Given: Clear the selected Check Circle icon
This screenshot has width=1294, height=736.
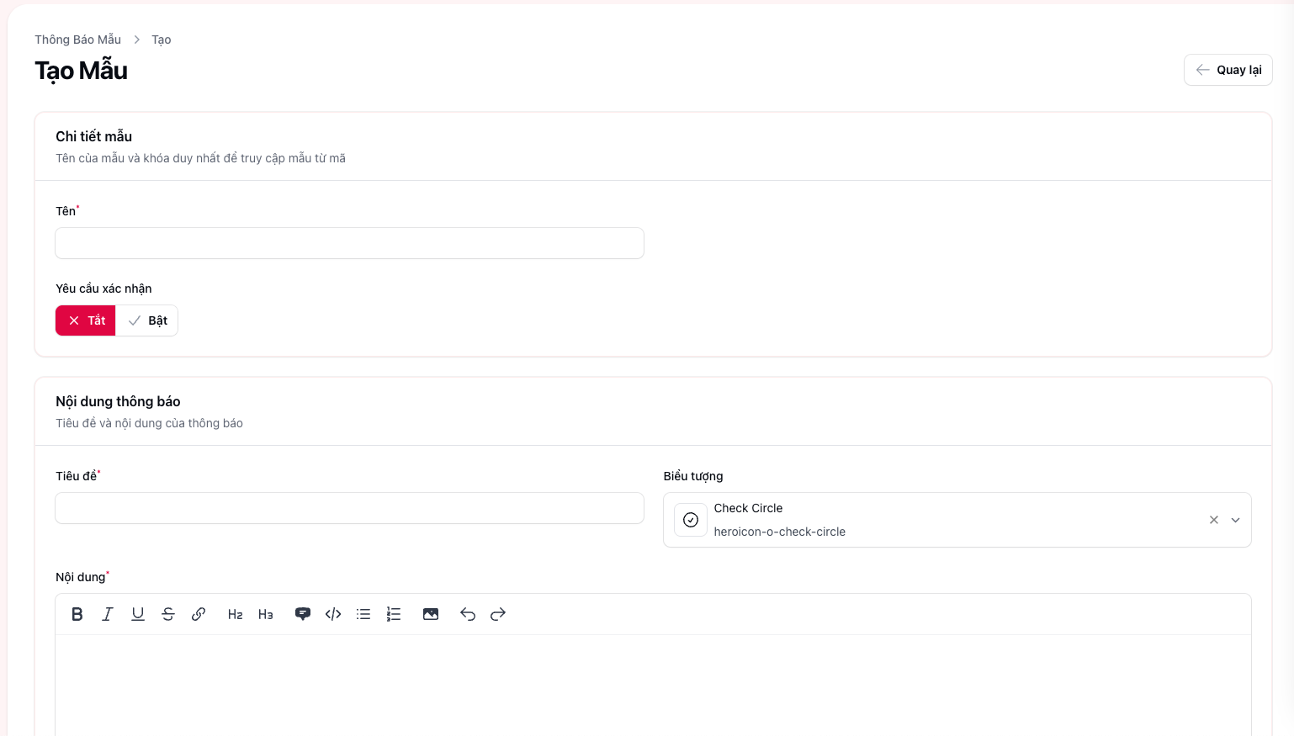Looking at the screenshot, I should click(x=1214, y=520).
